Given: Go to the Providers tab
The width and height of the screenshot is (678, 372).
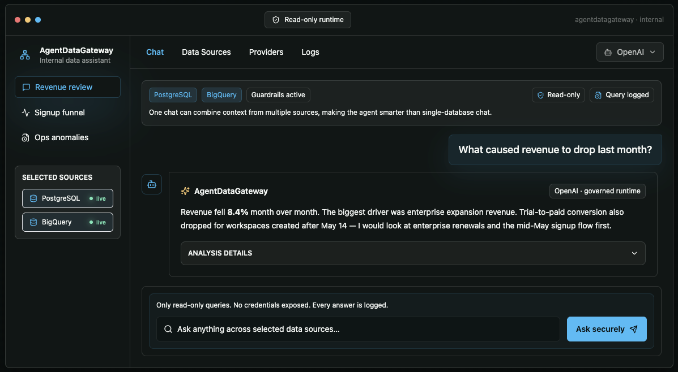Looking at the screenshot, I should [x=266, y=52].
